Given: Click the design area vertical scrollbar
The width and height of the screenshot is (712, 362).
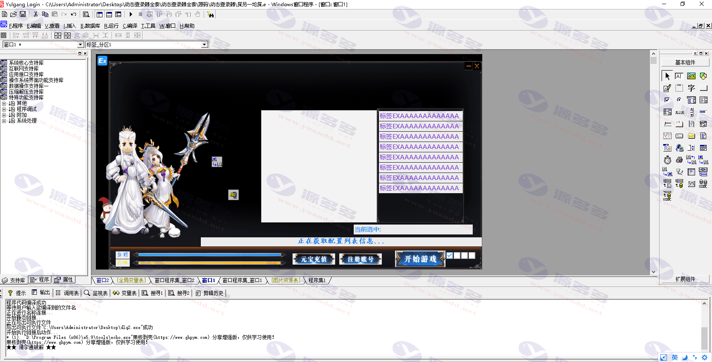Looking at the screenshot, I should point(653,163).
